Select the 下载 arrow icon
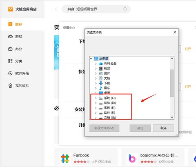Screen dimensions: 196x167 [x=101, y=83]
